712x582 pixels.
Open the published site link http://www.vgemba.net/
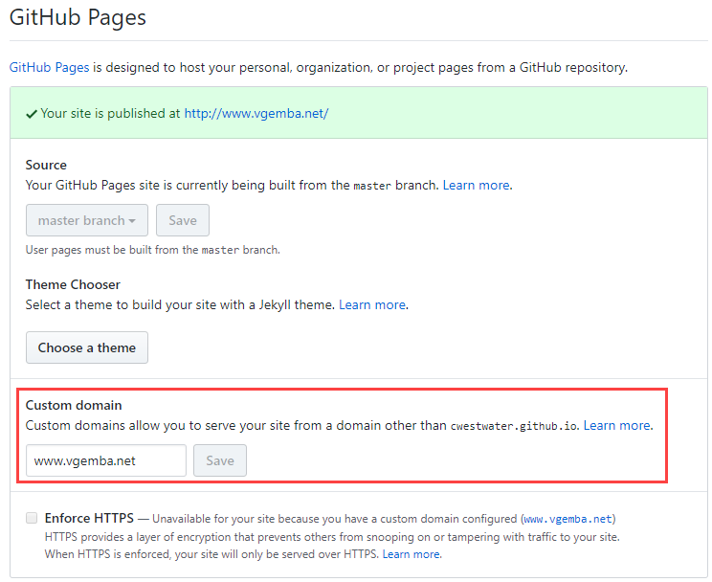tap(256, 113)
